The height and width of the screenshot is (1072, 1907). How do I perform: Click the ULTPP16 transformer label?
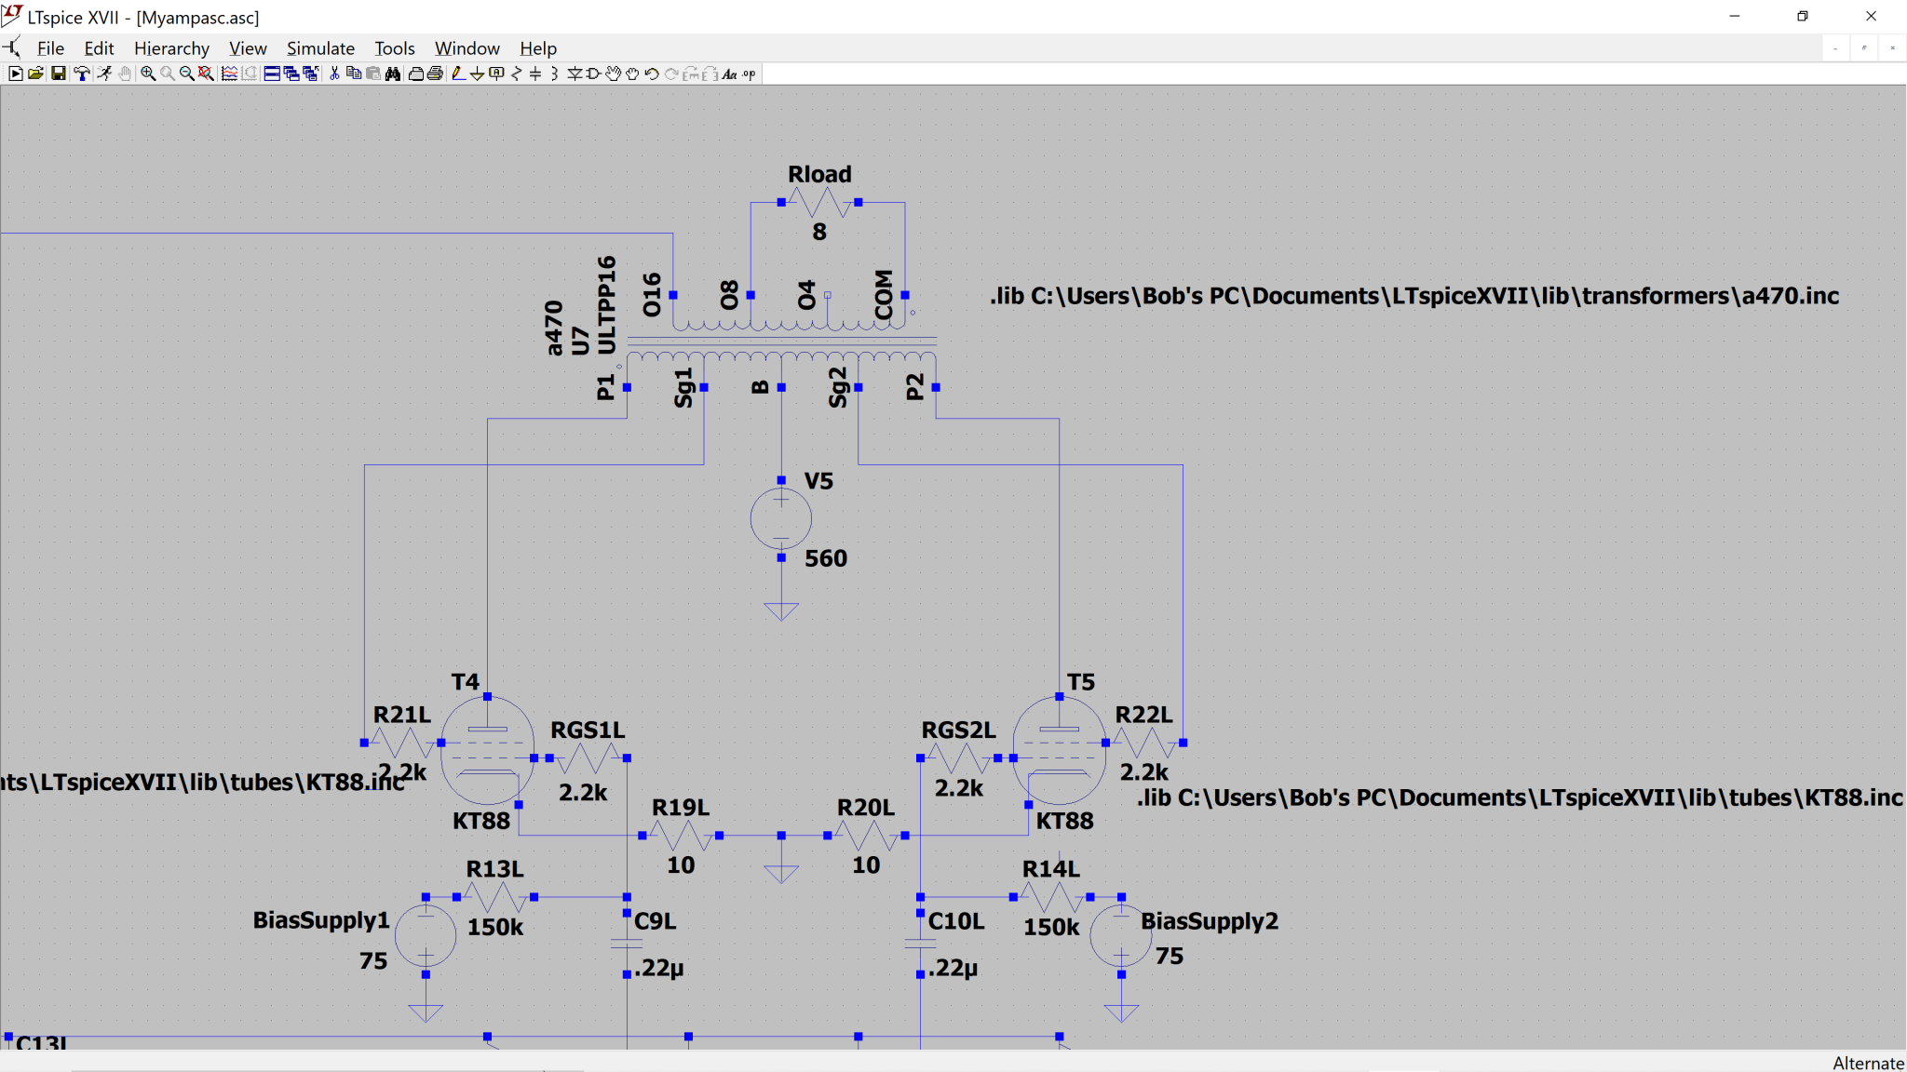coord(606,305)
